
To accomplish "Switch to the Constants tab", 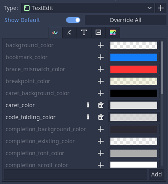I will click(70, 32).
